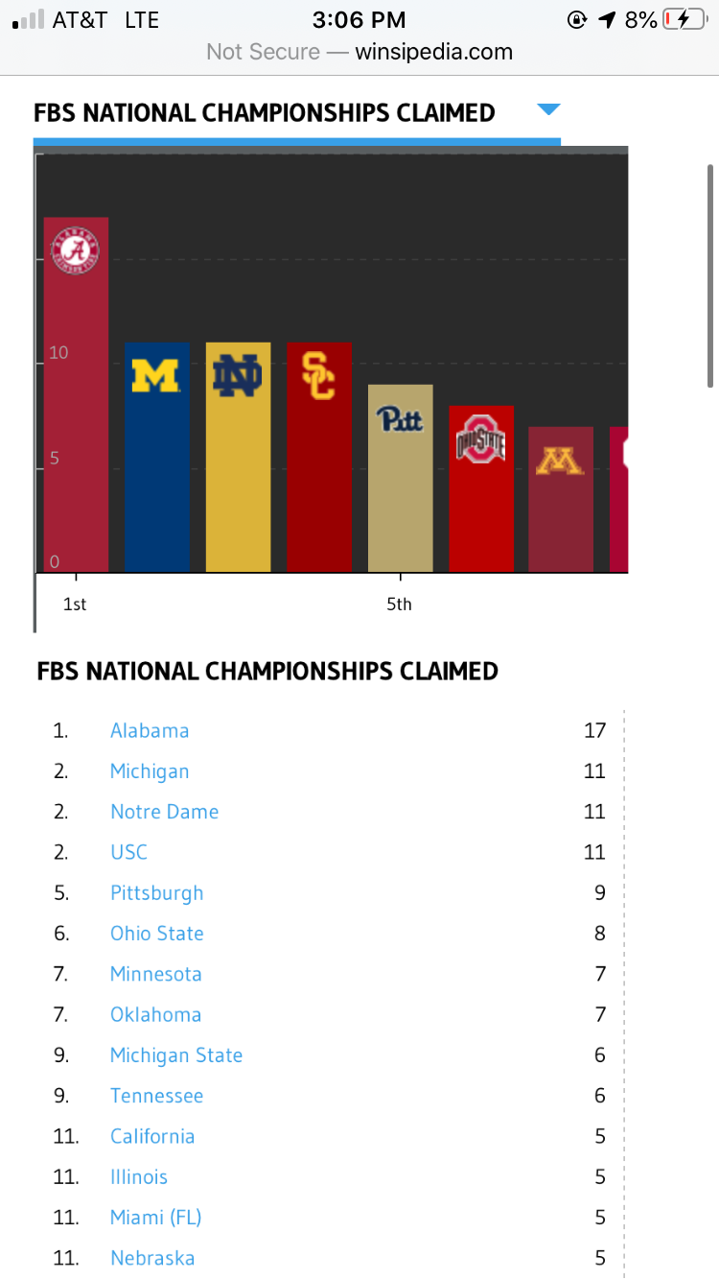Select the Oklahoma link
The width and height of the screenshot is (719, 1280).
155,1014
